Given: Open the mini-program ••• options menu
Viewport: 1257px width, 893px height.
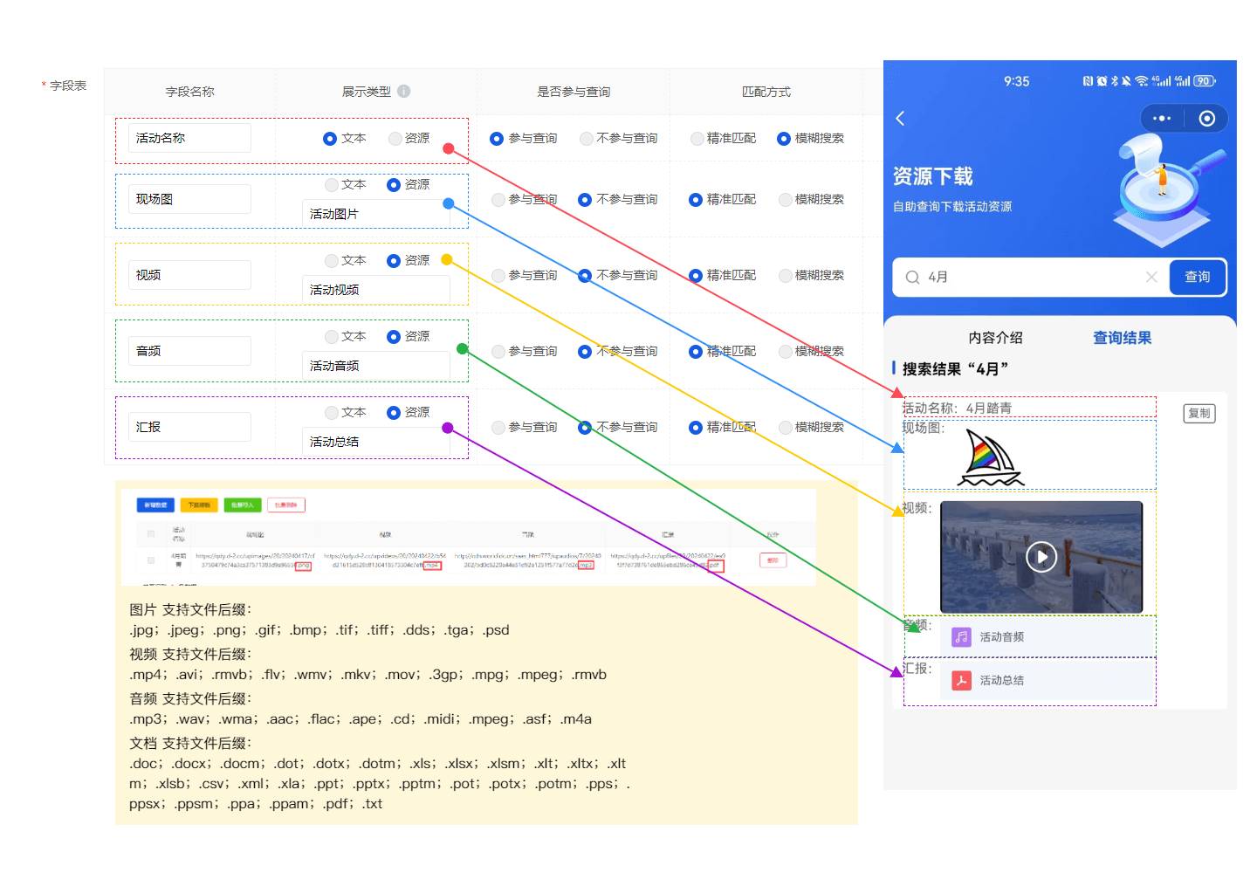Looking at the screenshot, I should [1161, 118].
